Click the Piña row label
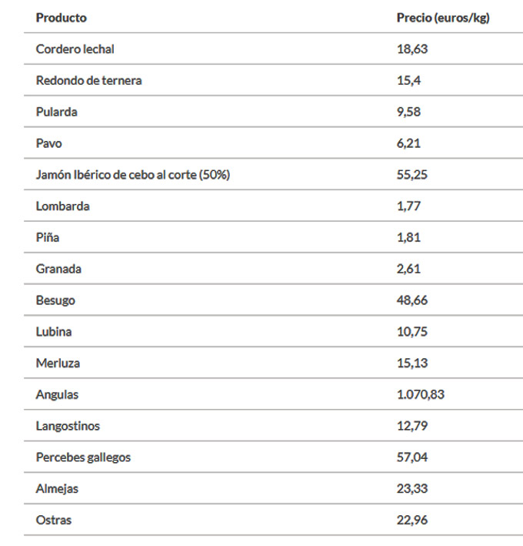Screen dimensions: 523x546 47,237
